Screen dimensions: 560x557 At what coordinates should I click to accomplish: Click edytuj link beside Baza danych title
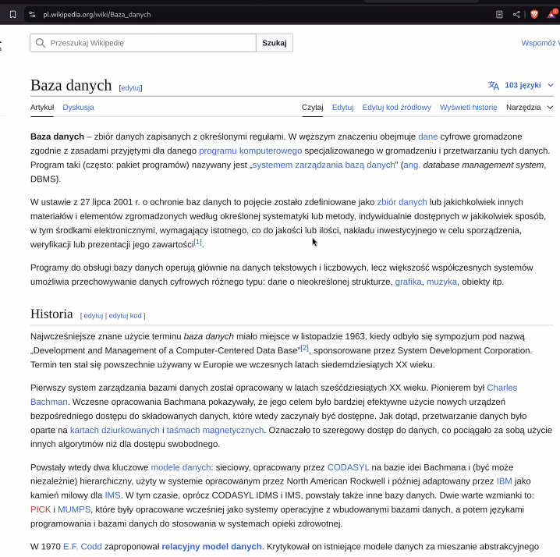pos(131,88)
